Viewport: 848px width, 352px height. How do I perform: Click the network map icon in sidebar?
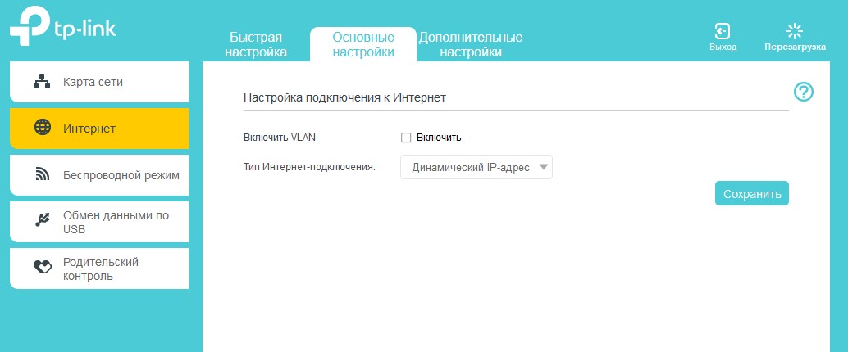point(42,82)
